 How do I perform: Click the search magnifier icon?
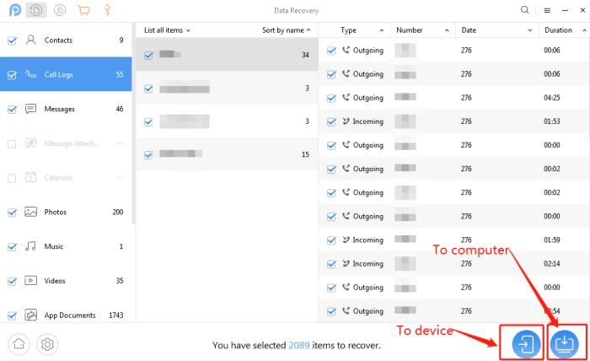point(525,11)
